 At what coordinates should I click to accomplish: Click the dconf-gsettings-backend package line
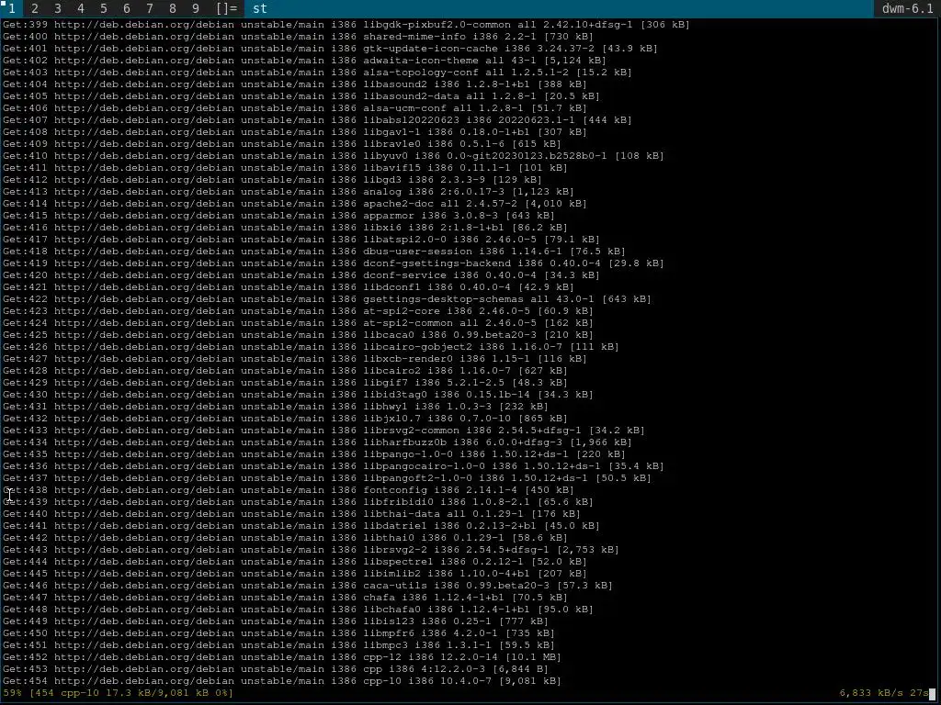[333, 263]
